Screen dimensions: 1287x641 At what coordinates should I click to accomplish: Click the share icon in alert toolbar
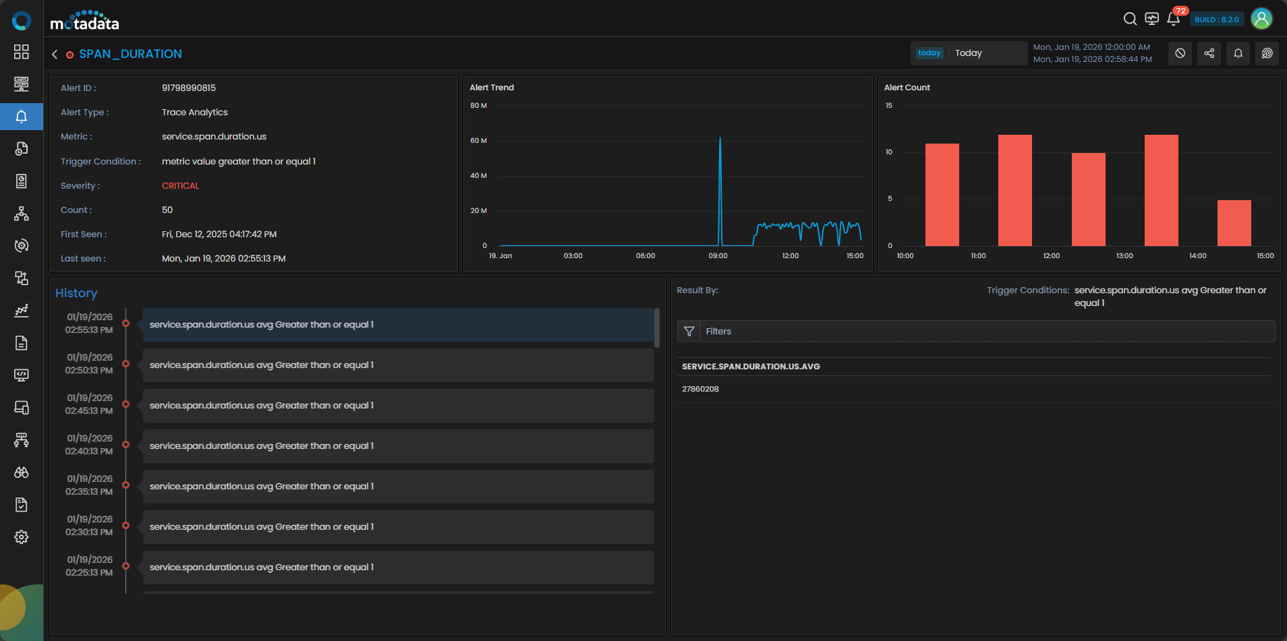(1209, 53)
